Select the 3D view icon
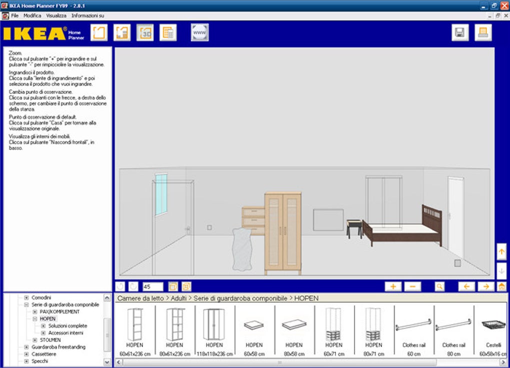510x368 pixels. (x=145, y=32)
